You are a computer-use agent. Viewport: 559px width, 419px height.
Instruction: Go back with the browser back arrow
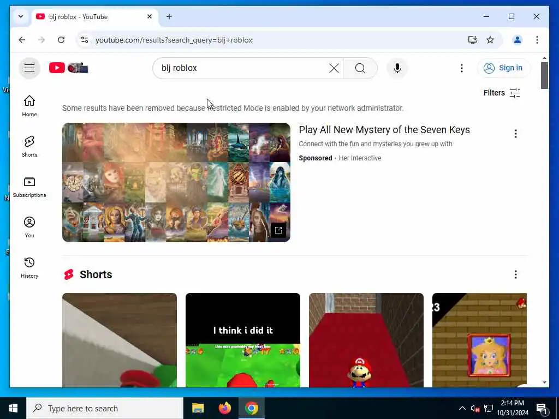pyautogui.click(x=22, y=40)
